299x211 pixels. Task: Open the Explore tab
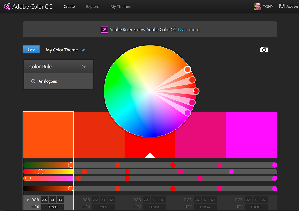[93, 7]
